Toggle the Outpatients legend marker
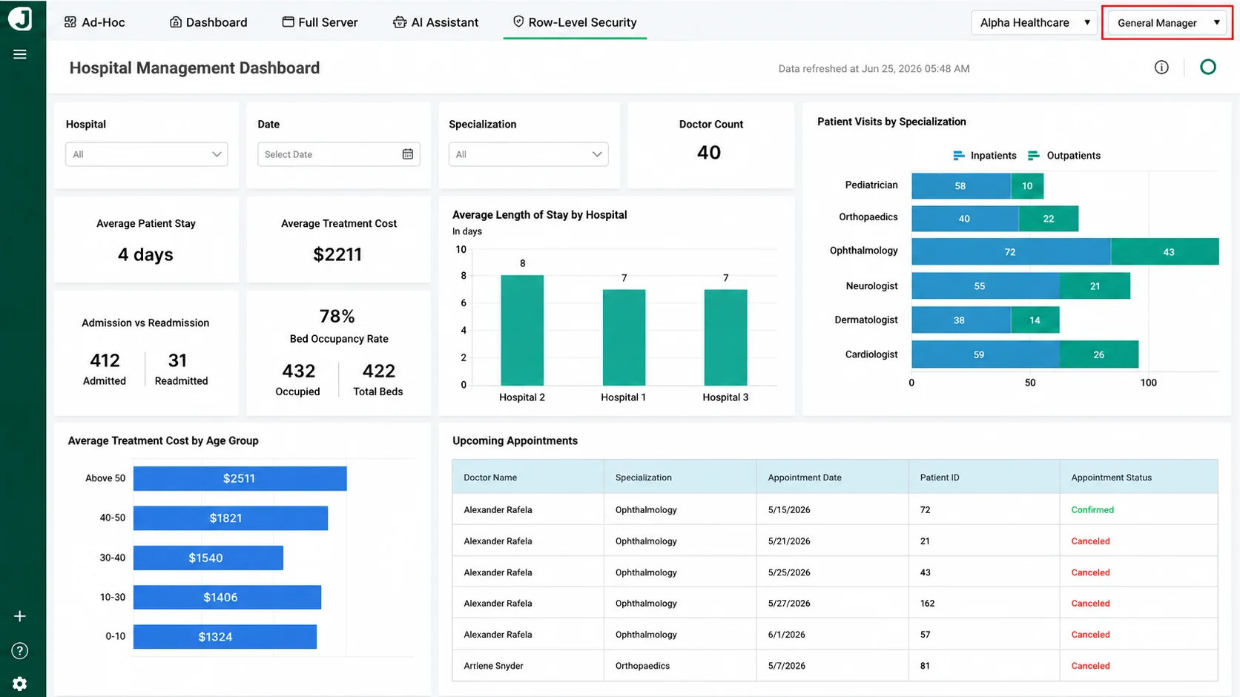Image resolution: width=1240 pixels, height=697 pixels. click(1033, 156)
